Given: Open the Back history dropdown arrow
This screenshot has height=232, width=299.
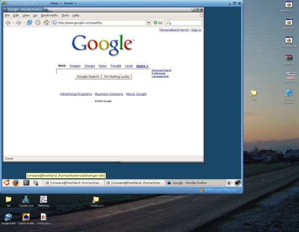Looking at the screenshot, I should (13, 23).
